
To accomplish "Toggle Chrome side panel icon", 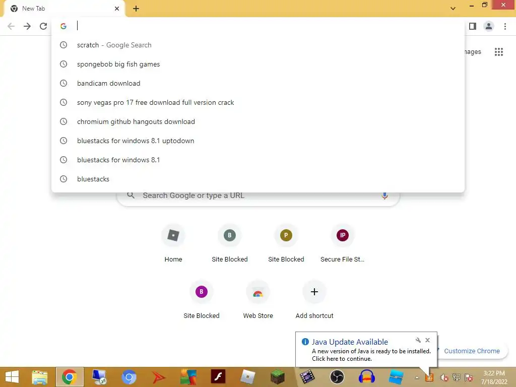I will (473, 26).
